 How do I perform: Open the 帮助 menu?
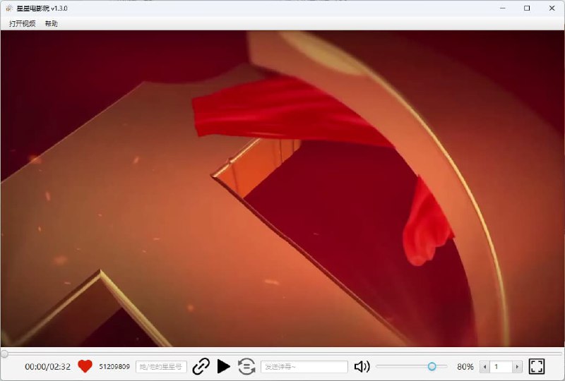click(51, 24)
